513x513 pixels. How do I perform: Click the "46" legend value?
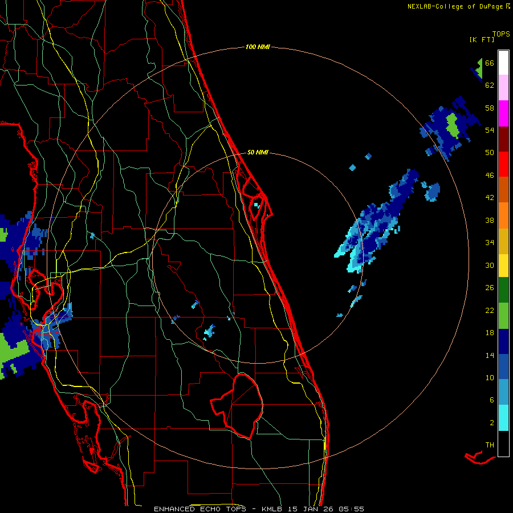click(x=490, y=176)
